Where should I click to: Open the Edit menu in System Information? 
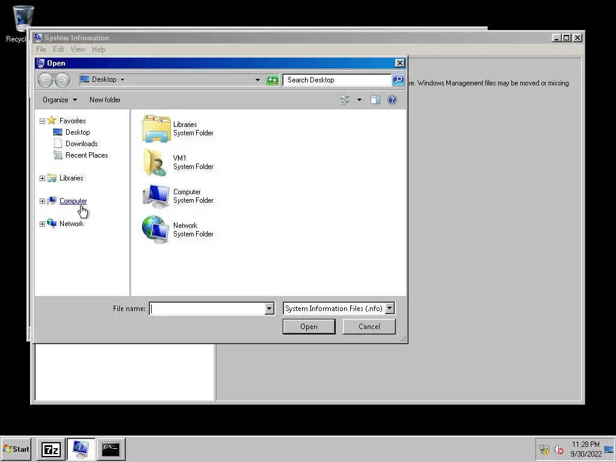[58, 49]
